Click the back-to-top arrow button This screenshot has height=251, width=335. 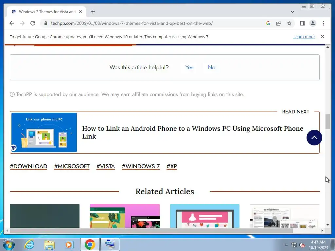314,138
